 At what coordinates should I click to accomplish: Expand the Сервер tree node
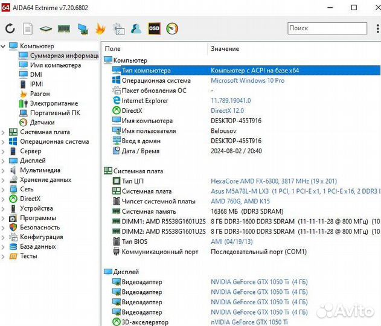click(x=3, y=152)
